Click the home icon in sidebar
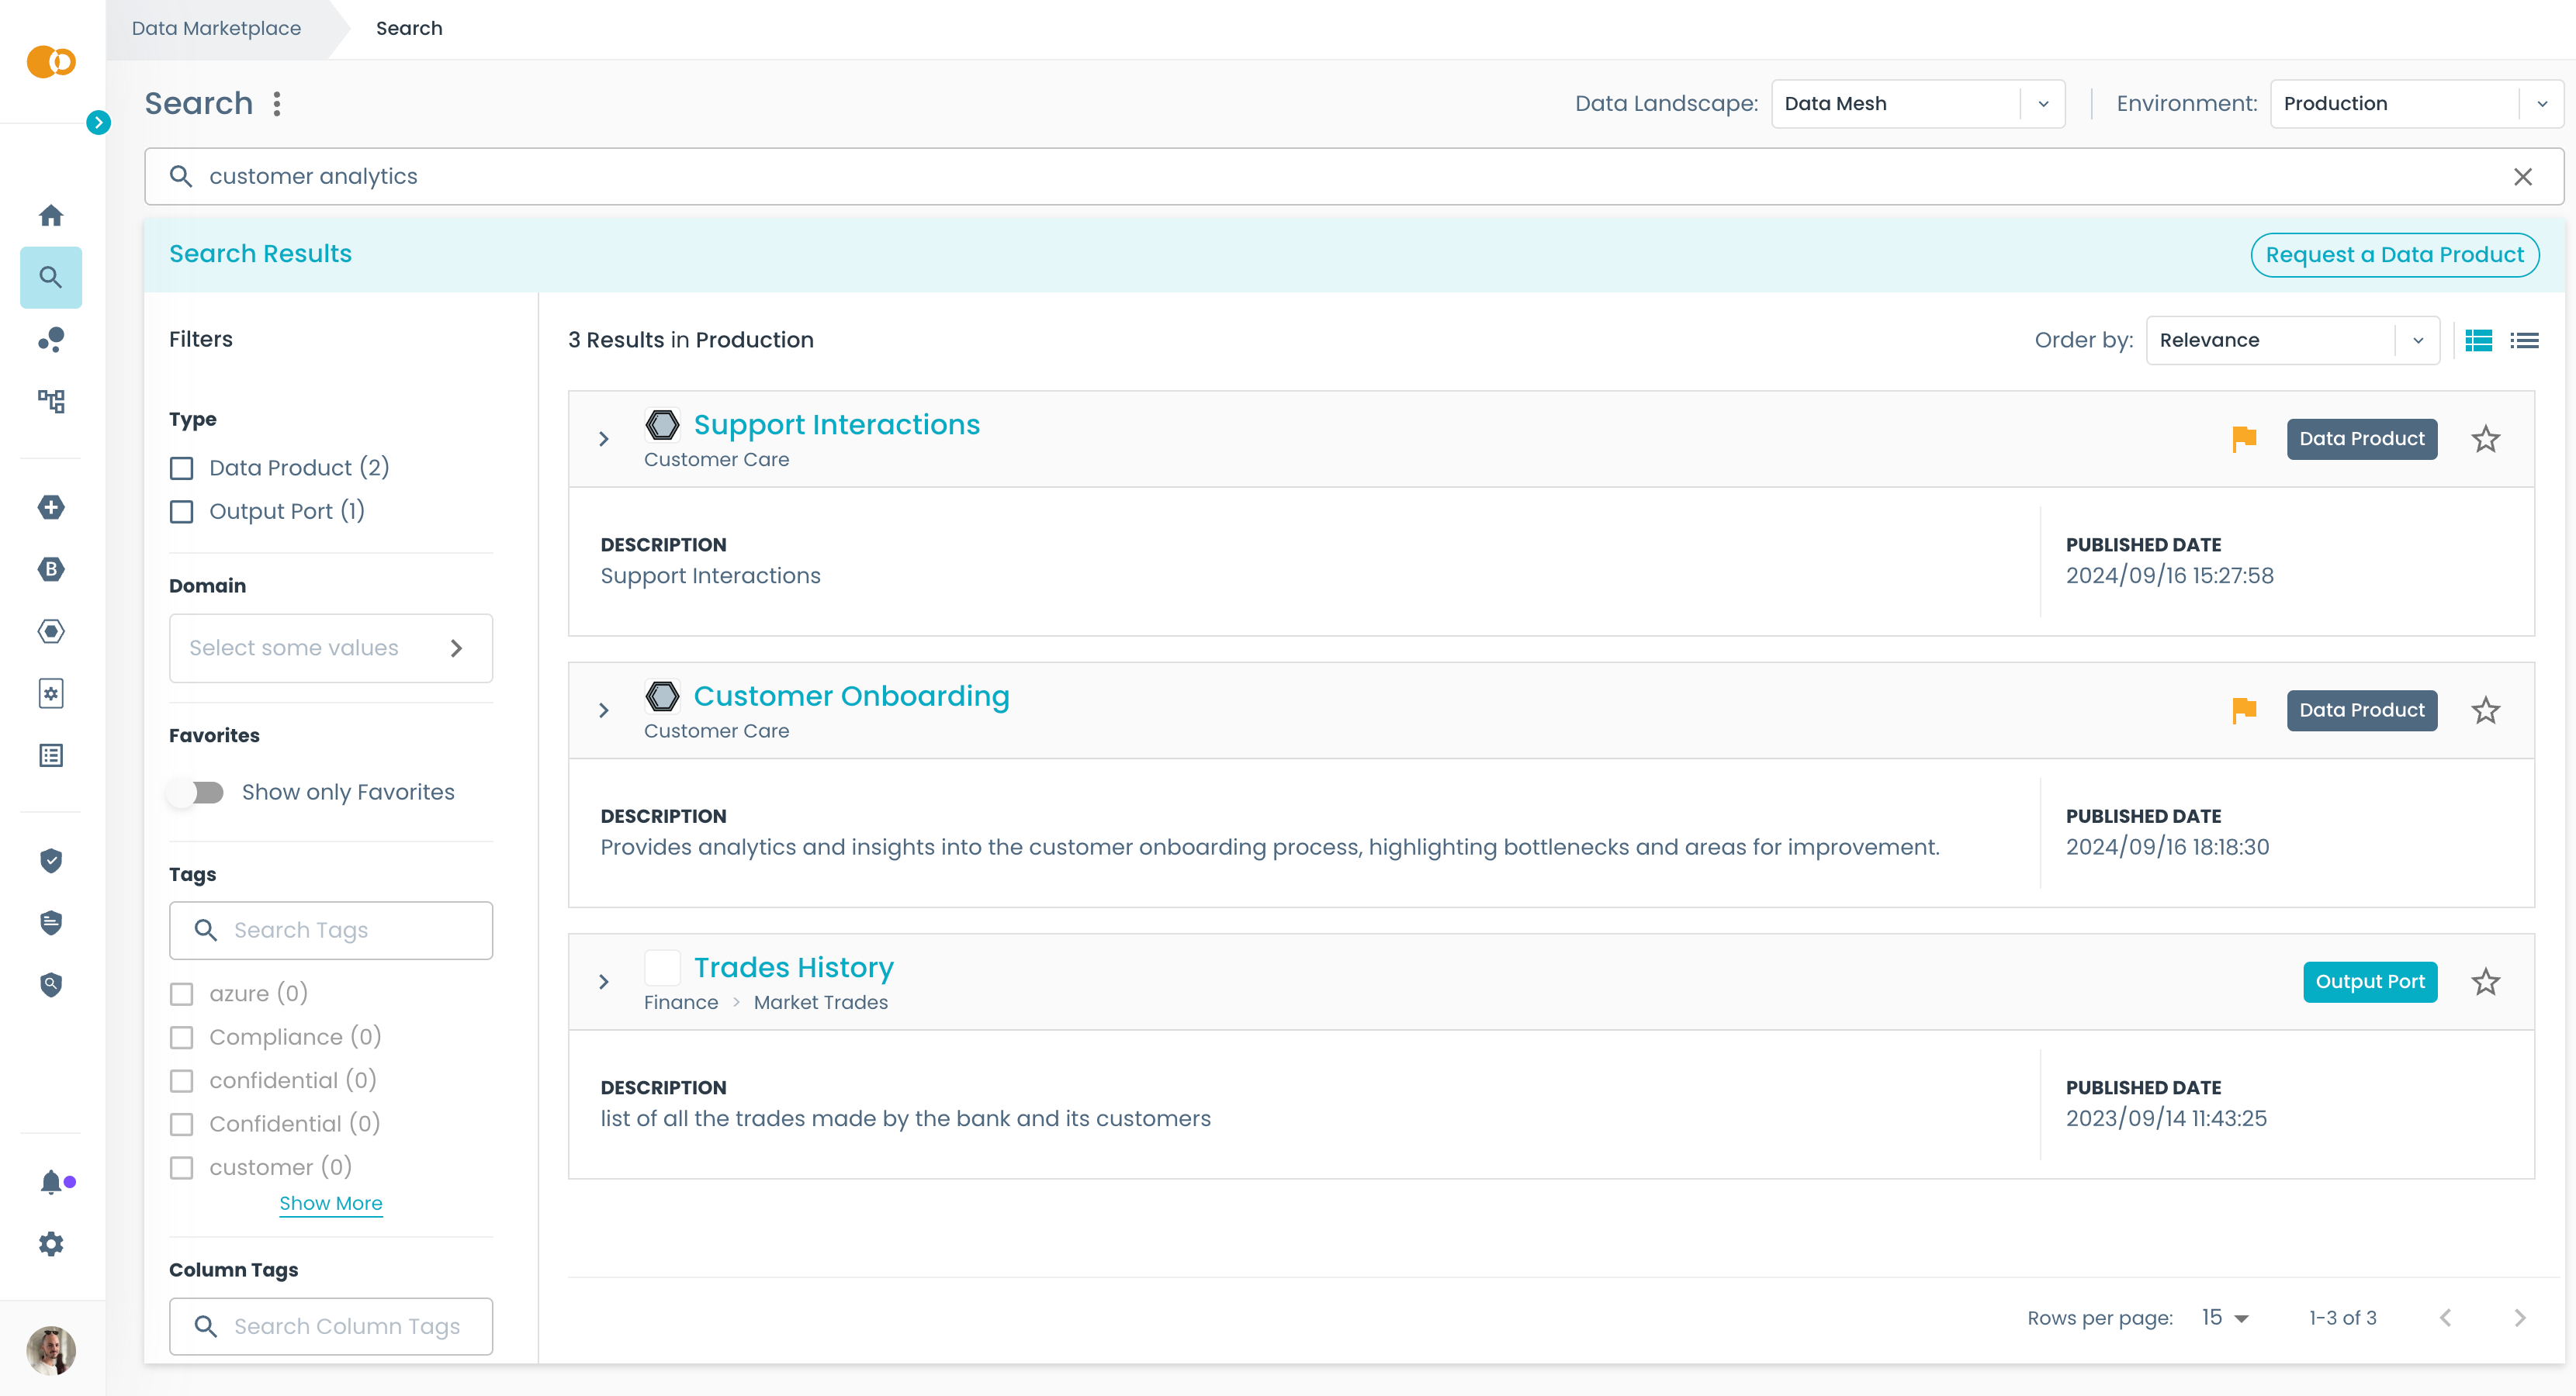This screenshot has width=2576, height=1396. click(51, 215)
